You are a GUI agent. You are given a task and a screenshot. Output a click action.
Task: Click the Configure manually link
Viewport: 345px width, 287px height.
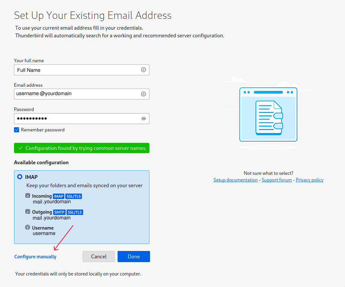35,257
